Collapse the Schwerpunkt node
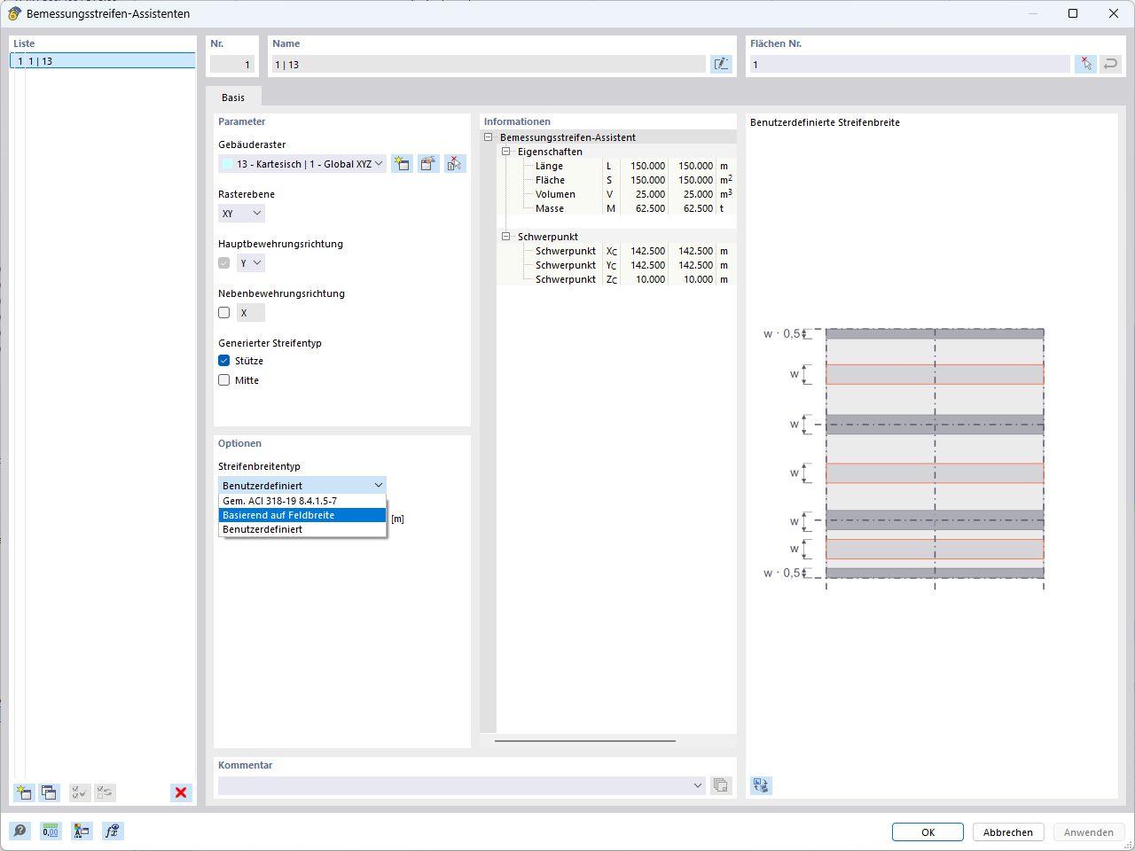 506,237
